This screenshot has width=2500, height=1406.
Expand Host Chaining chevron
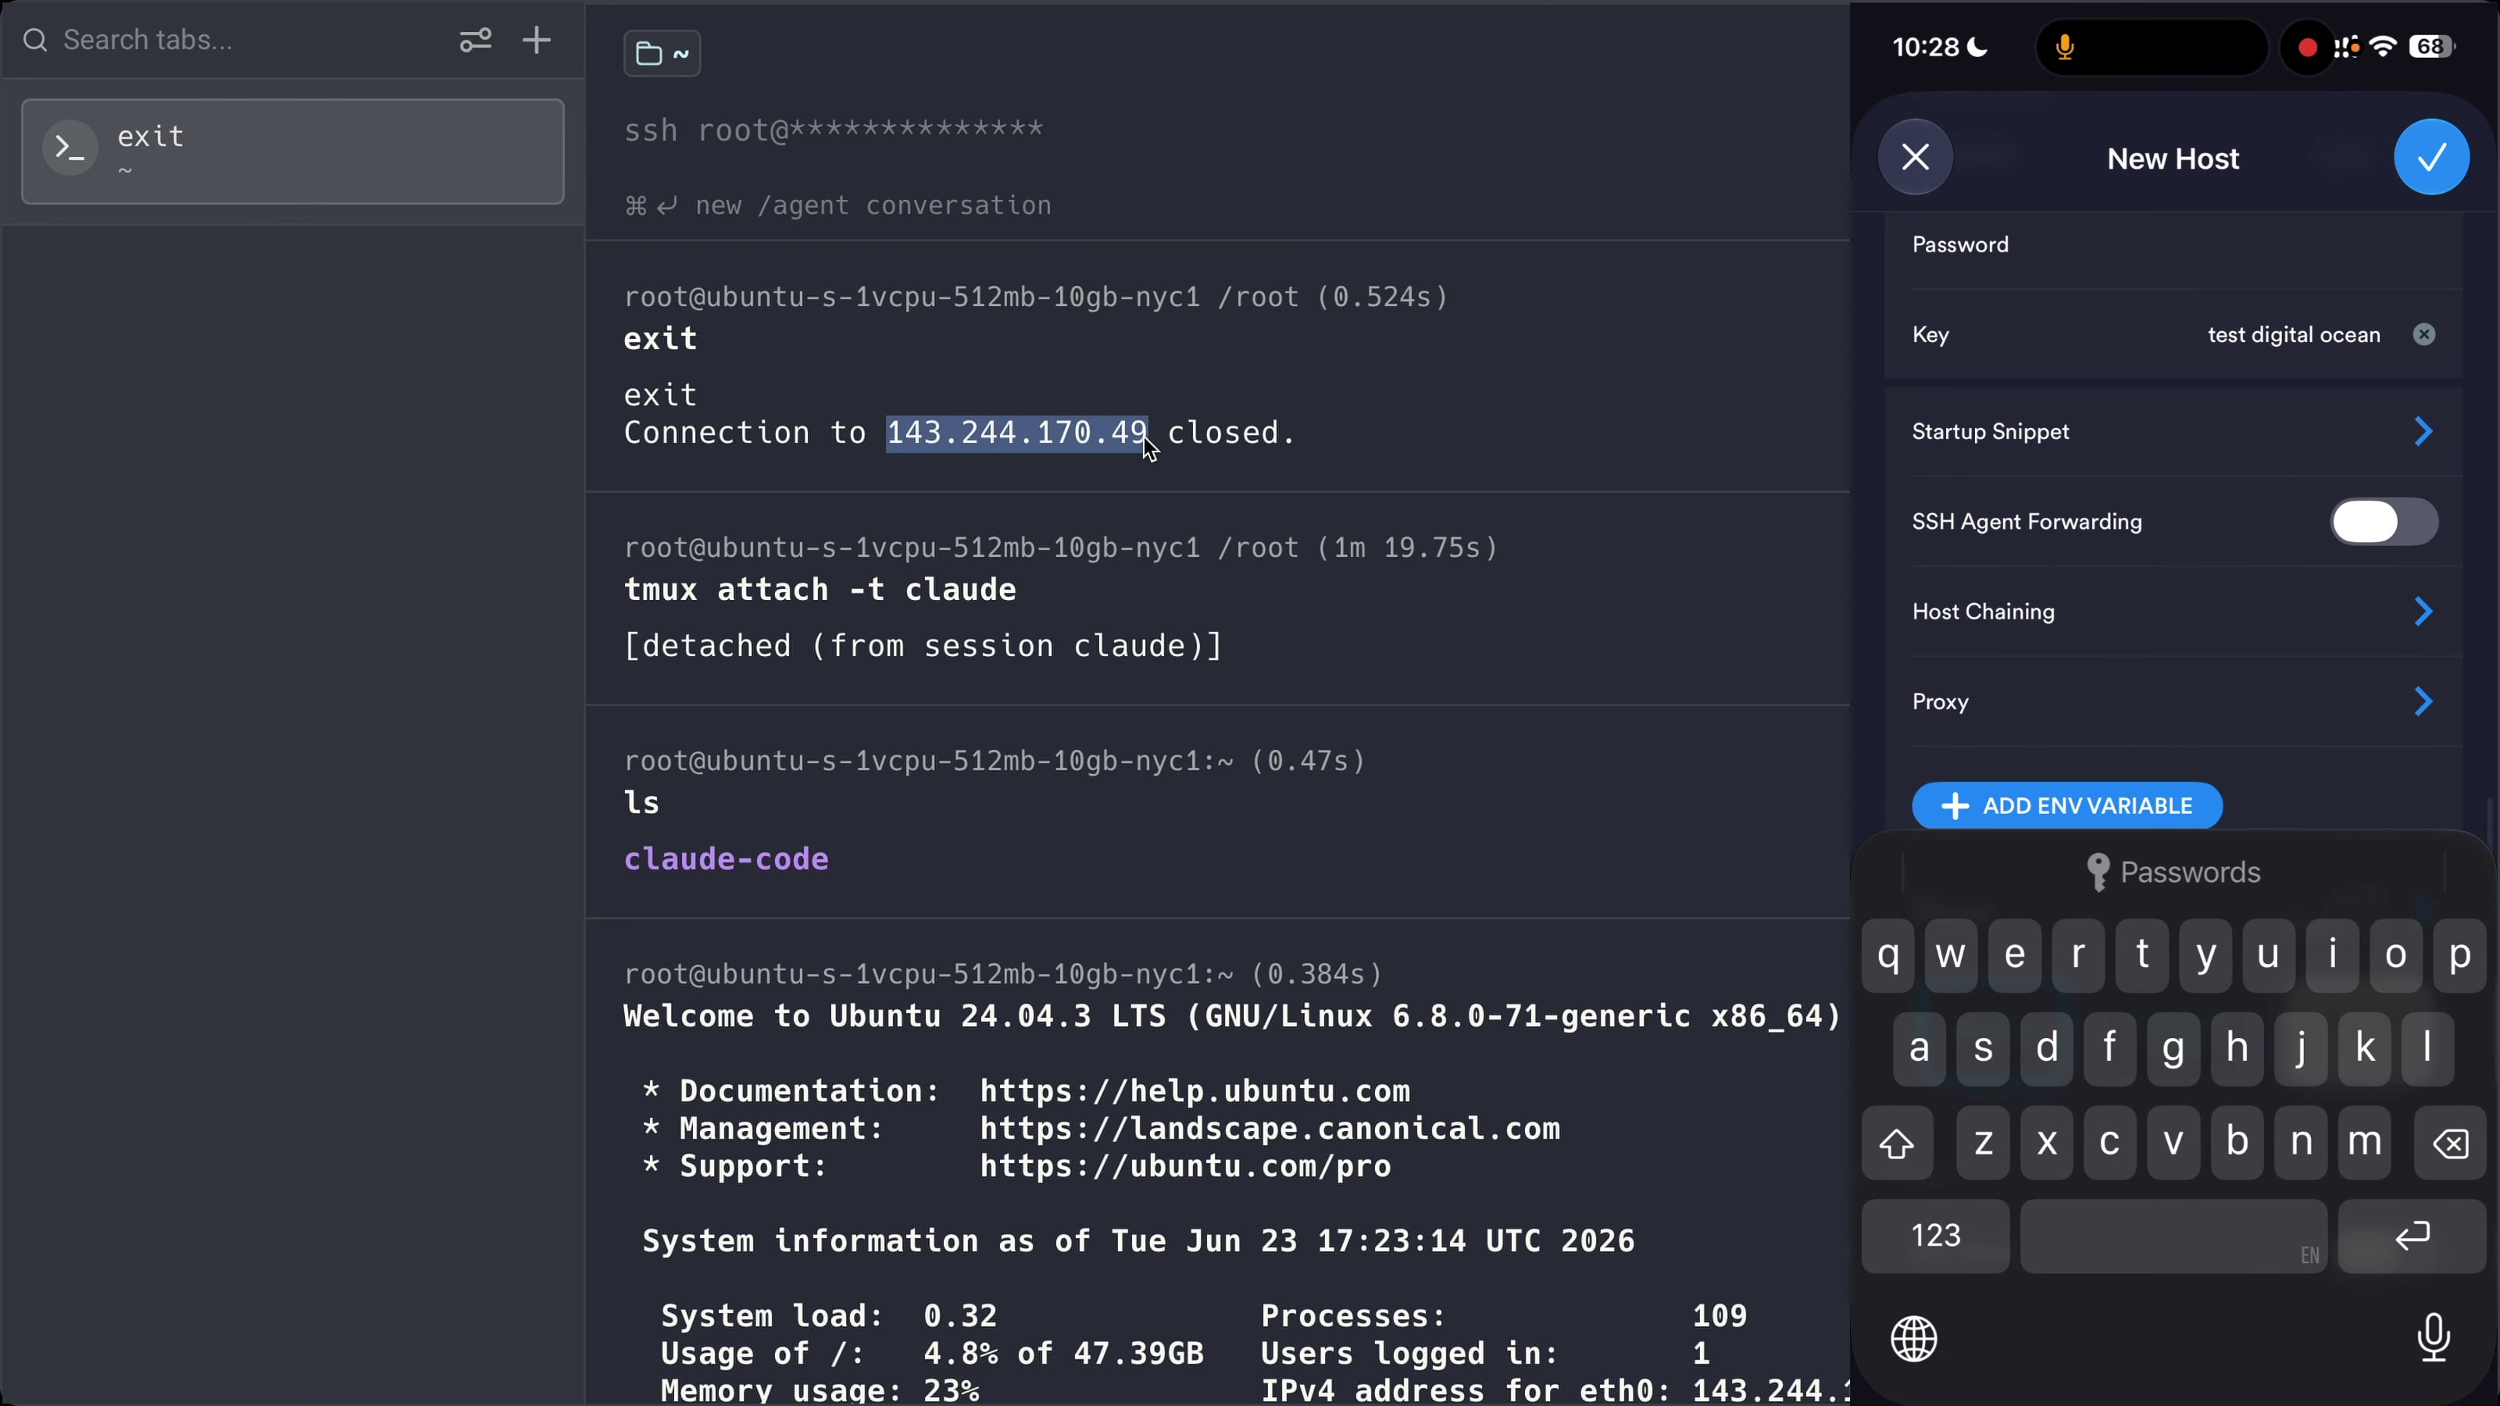pos(2423,612)
